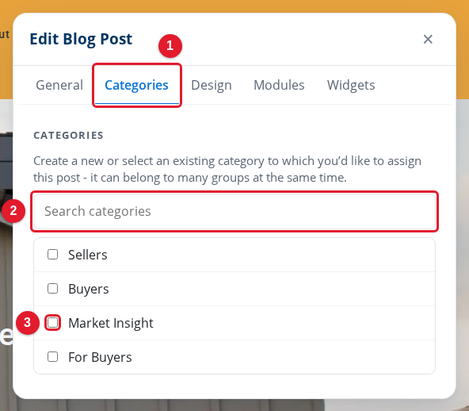Open the Categories tab

[136, 85]
